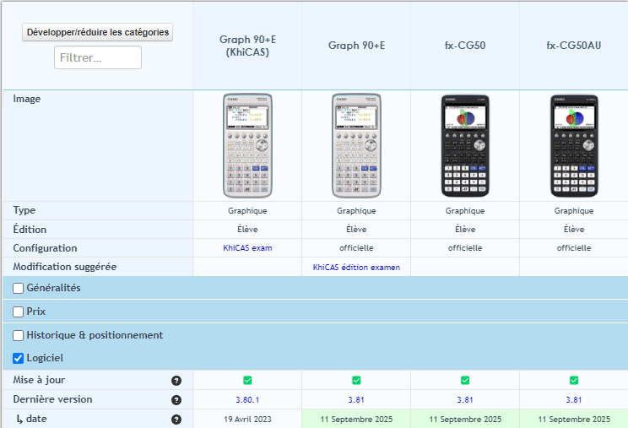Click the help icon beside Dernière version
The width and height of the screenshot is (628, 428).
(x=176, y=400)
